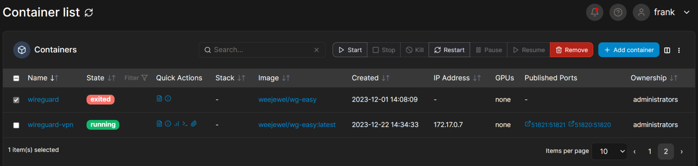Open console for wireguard-vpn

pos(185,124)
